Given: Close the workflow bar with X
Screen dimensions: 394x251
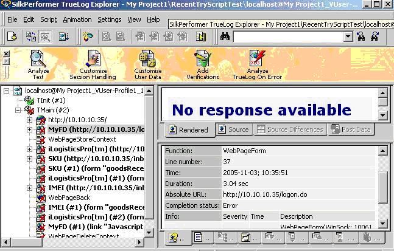Looking at the screenshot, I should 6,53.
